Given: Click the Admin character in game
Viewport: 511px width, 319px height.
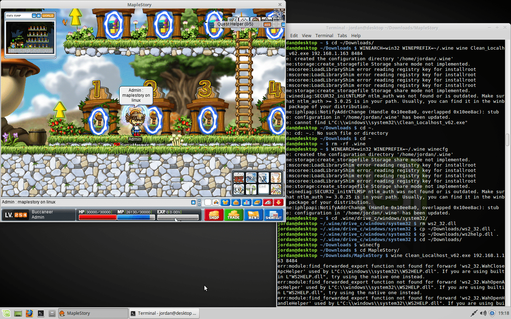Looking at the screenshot, I should (135, 122).
